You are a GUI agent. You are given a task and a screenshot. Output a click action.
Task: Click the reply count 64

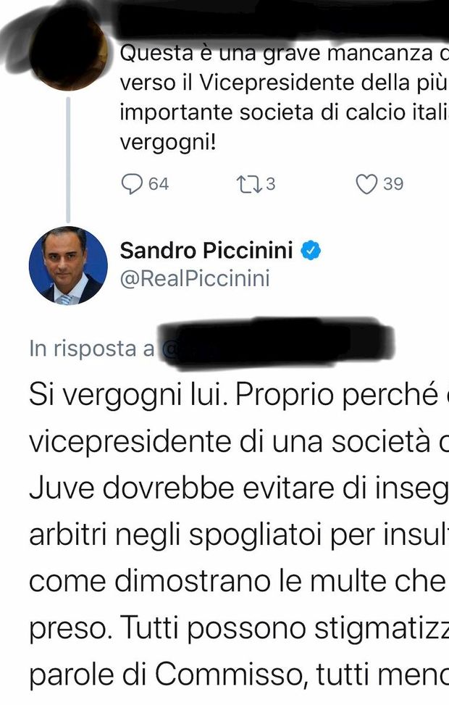pos(159,184)
